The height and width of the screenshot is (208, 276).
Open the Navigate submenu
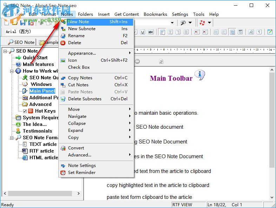pos(96,116)
